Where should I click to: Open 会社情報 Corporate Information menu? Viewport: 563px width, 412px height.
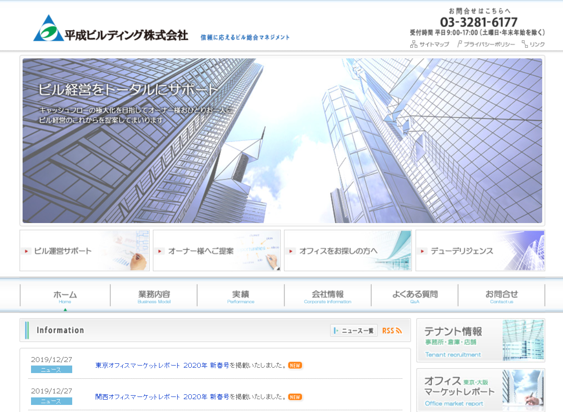(x=327, y=296)
